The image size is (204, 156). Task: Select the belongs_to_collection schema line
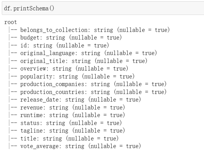click(x=89, y=30)
